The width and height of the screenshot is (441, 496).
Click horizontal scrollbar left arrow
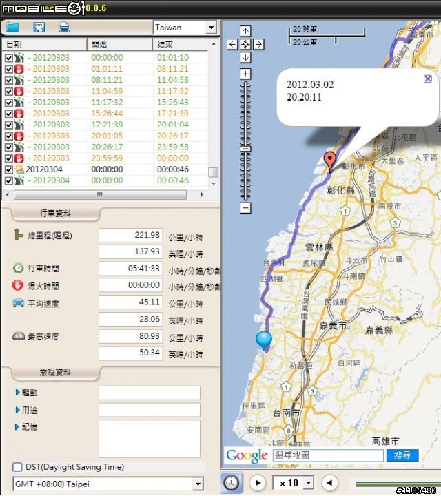[x=8, y=194]
